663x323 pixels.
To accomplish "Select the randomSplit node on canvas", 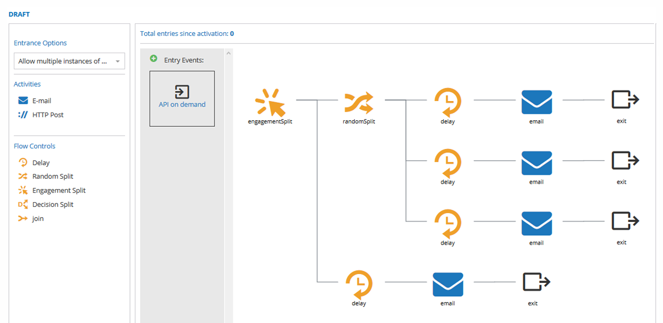I will coord(359,103).
